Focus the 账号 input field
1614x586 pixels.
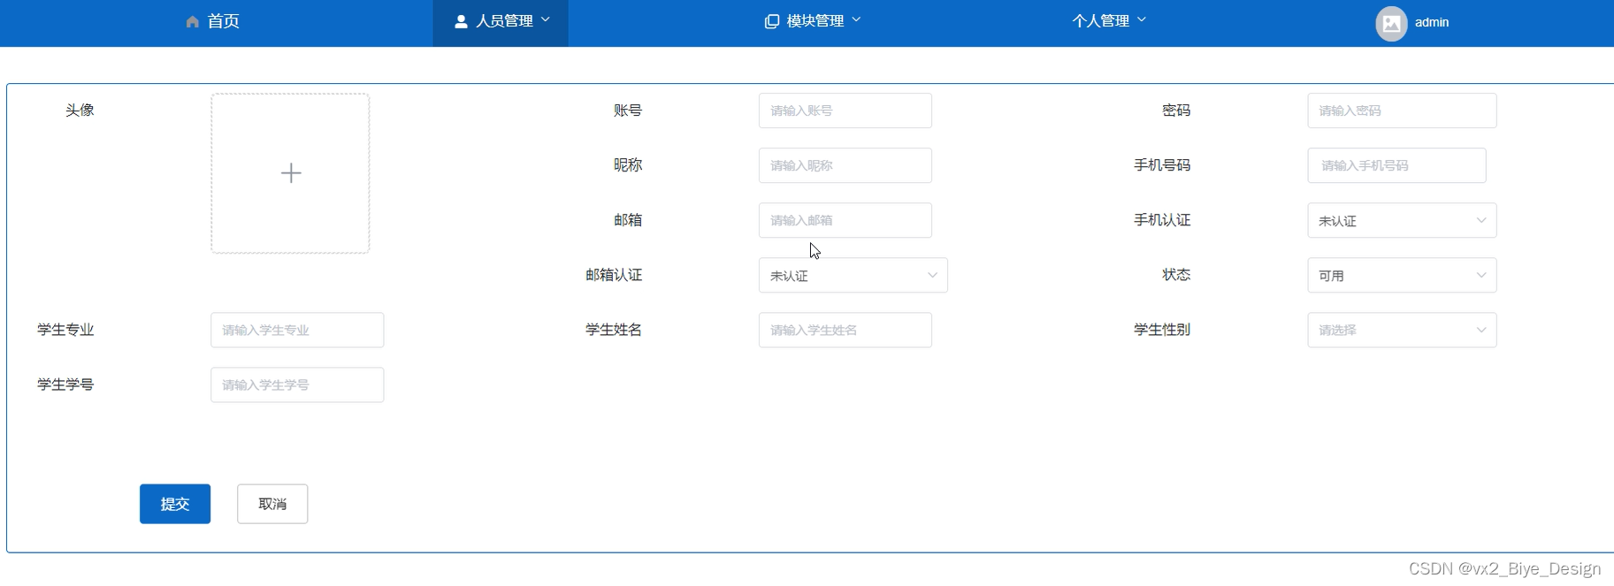point(845,110)
